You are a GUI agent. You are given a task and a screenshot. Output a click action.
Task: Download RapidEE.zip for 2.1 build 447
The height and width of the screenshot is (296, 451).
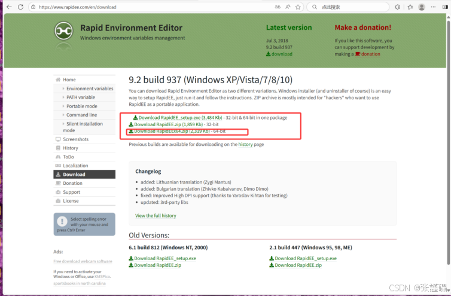(295, 266)
